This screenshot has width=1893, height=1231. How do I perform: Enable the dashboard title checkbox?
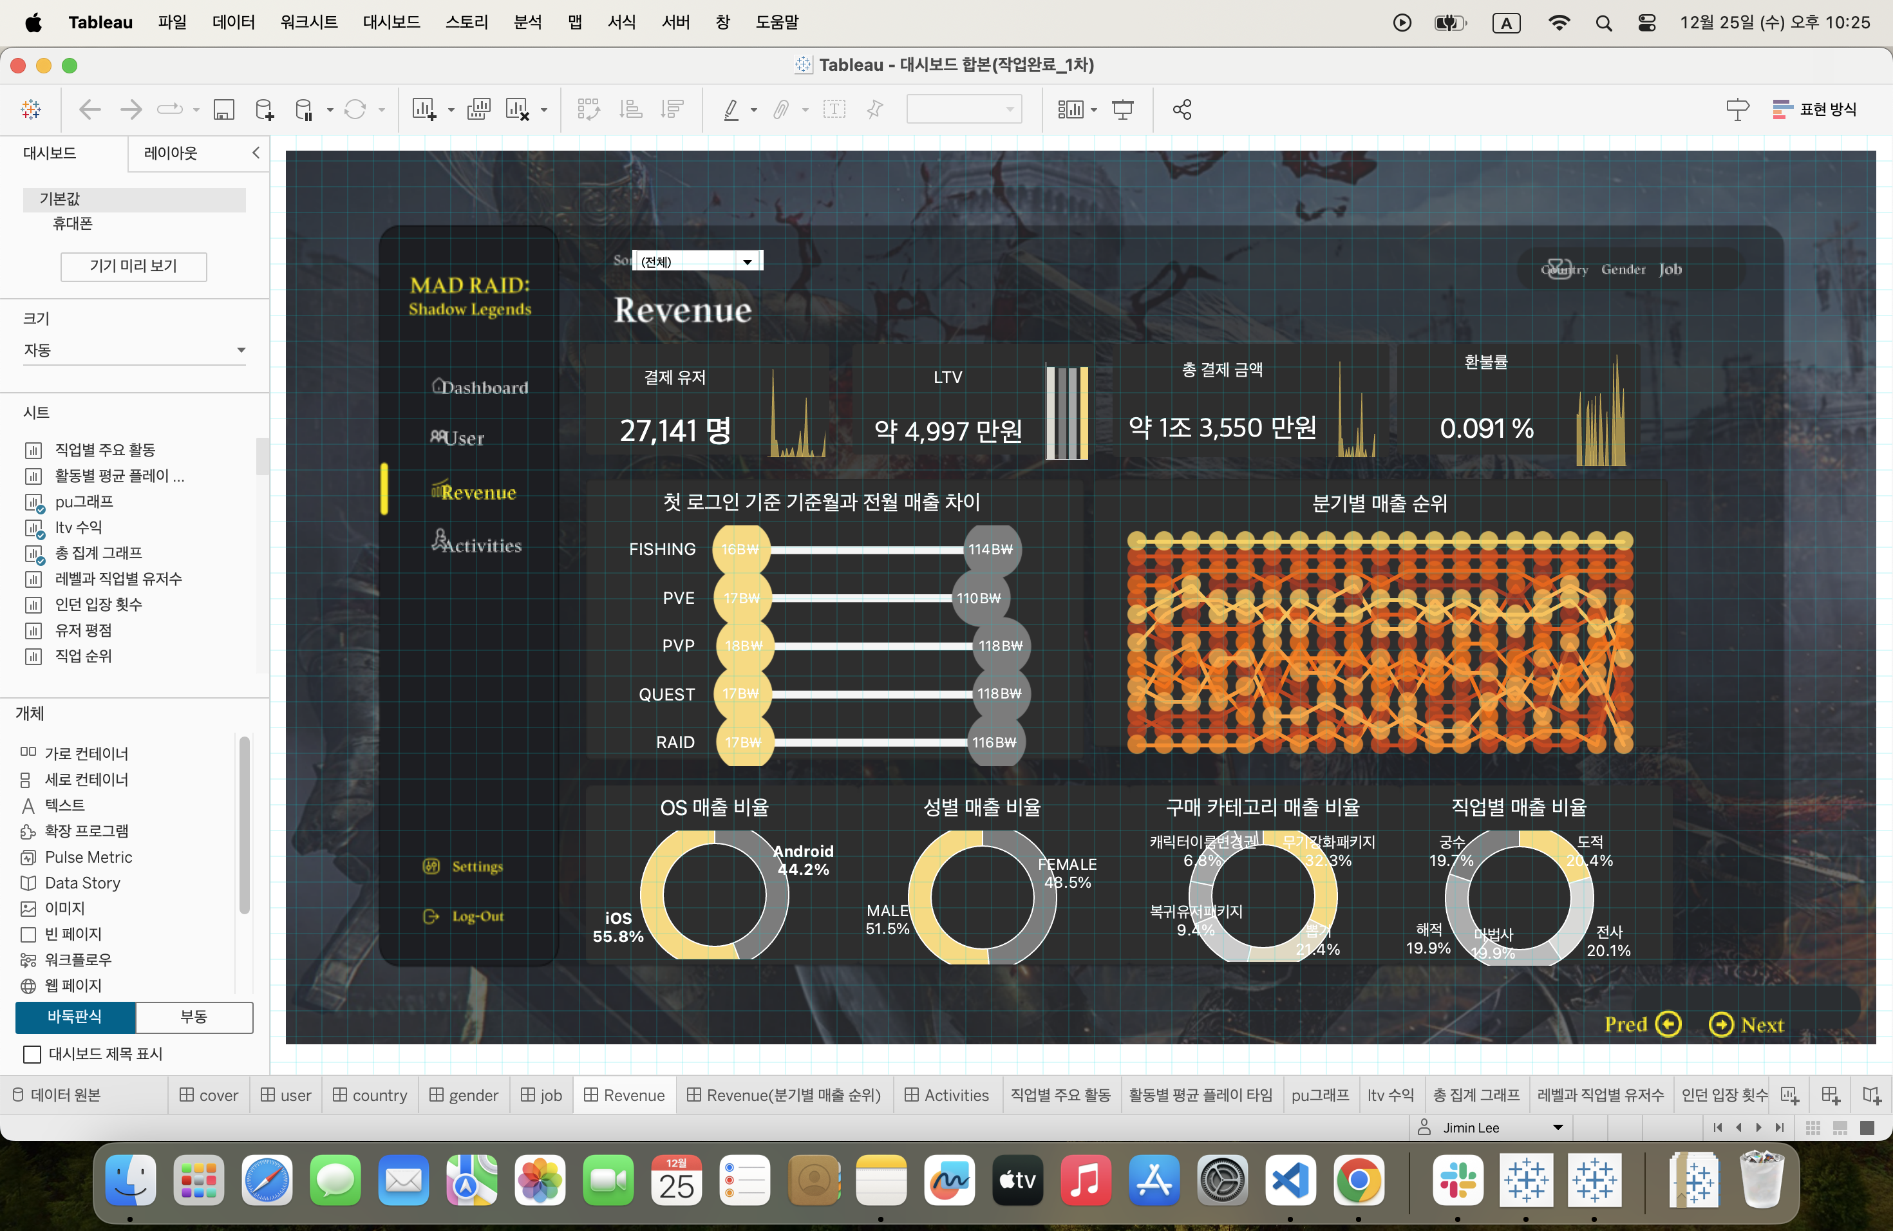tap(32, 1054)
